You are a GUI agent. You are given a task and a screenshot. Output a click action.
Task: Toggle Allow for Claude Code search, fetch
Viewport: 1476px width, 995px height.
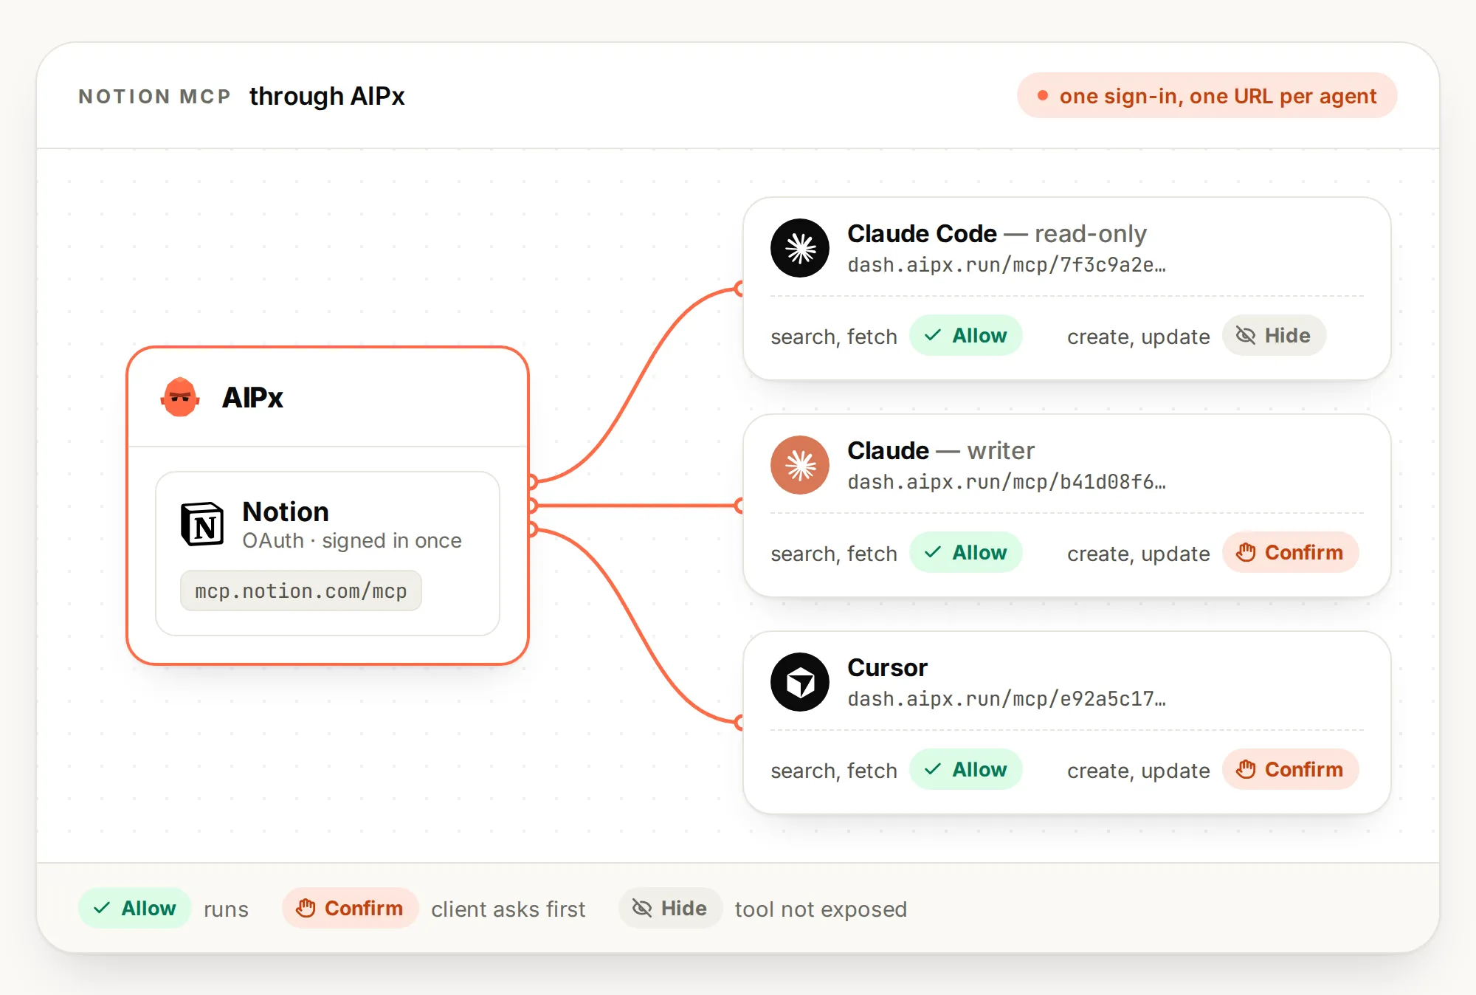965,336
